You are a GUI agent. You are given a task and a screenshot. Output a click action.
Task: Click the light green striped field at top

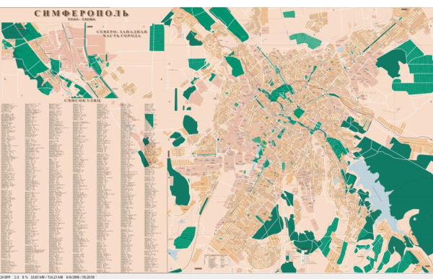click(x=306, y=40)
